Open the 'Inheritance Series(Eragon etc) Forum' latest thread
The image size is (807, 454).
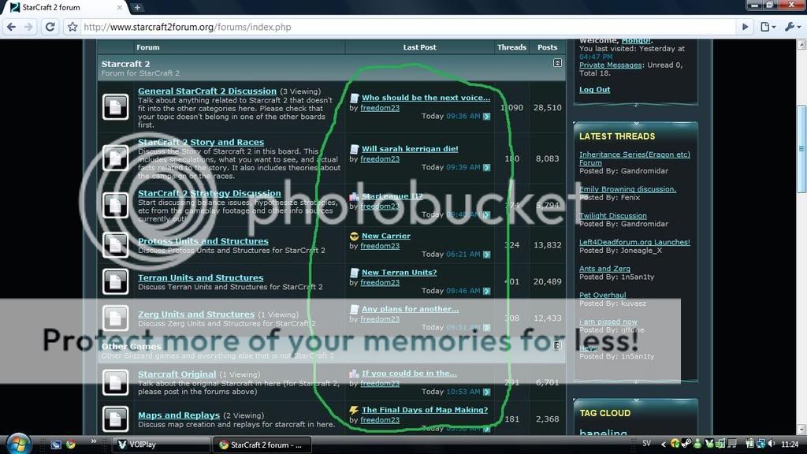point(634,158)
